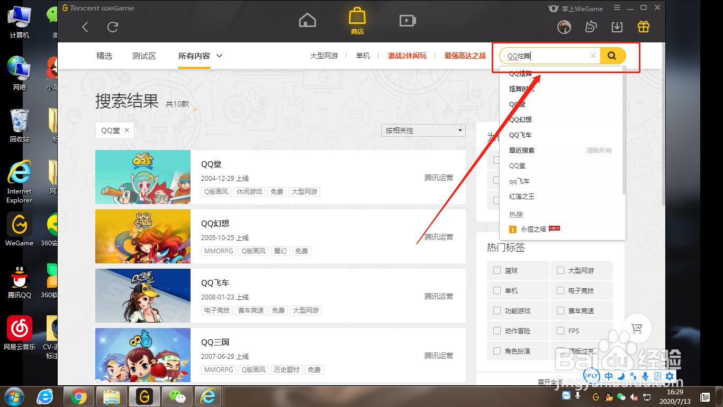Check the 电子竞技 tag checkbox
723x407 pixels.
tap(561, 290)
